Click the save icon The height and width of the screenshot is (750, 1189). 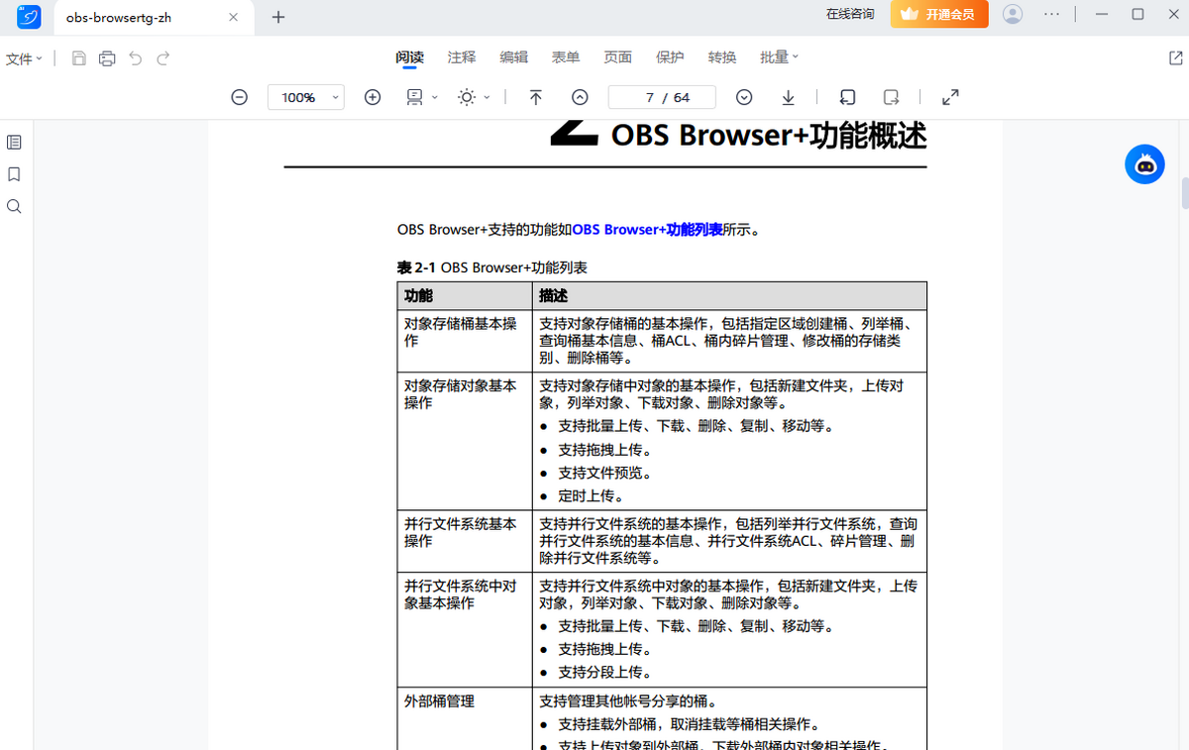click(79, 58)
